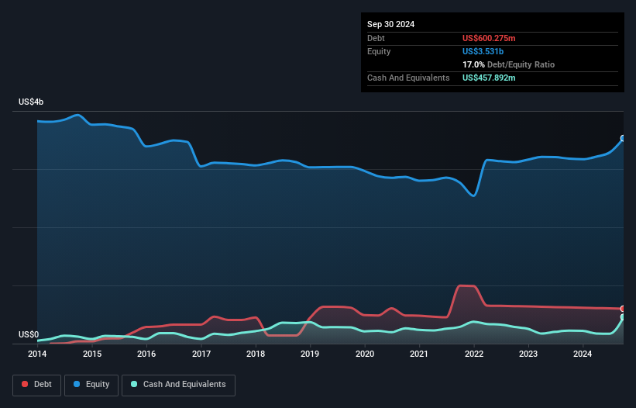The image size is (636, 408).
Task: Toggle the Debt legend button
Action: tap(37, 385)
